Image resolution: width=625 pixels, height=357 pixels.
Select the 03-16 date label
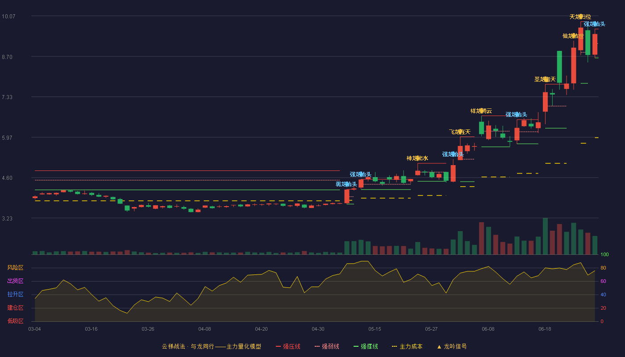91,329
